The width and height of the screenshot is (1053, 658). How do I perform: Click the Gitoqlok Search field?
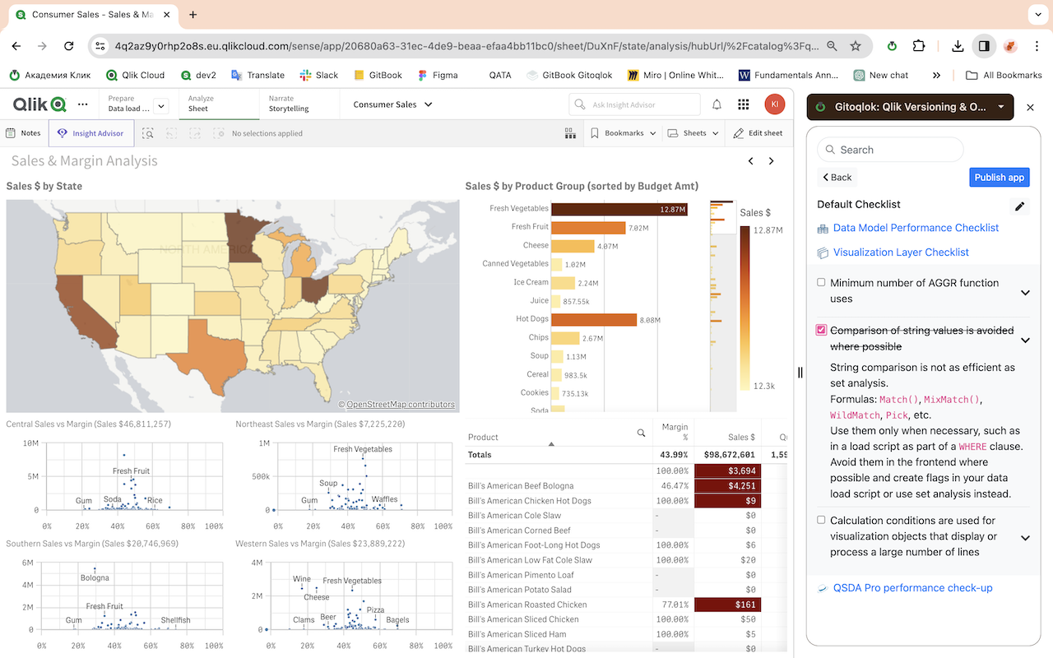[x=890, y=150]
